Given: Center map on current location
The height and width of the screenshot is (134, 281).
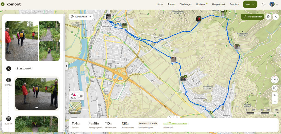Looking at the screenshot, I should click(275, 88).
